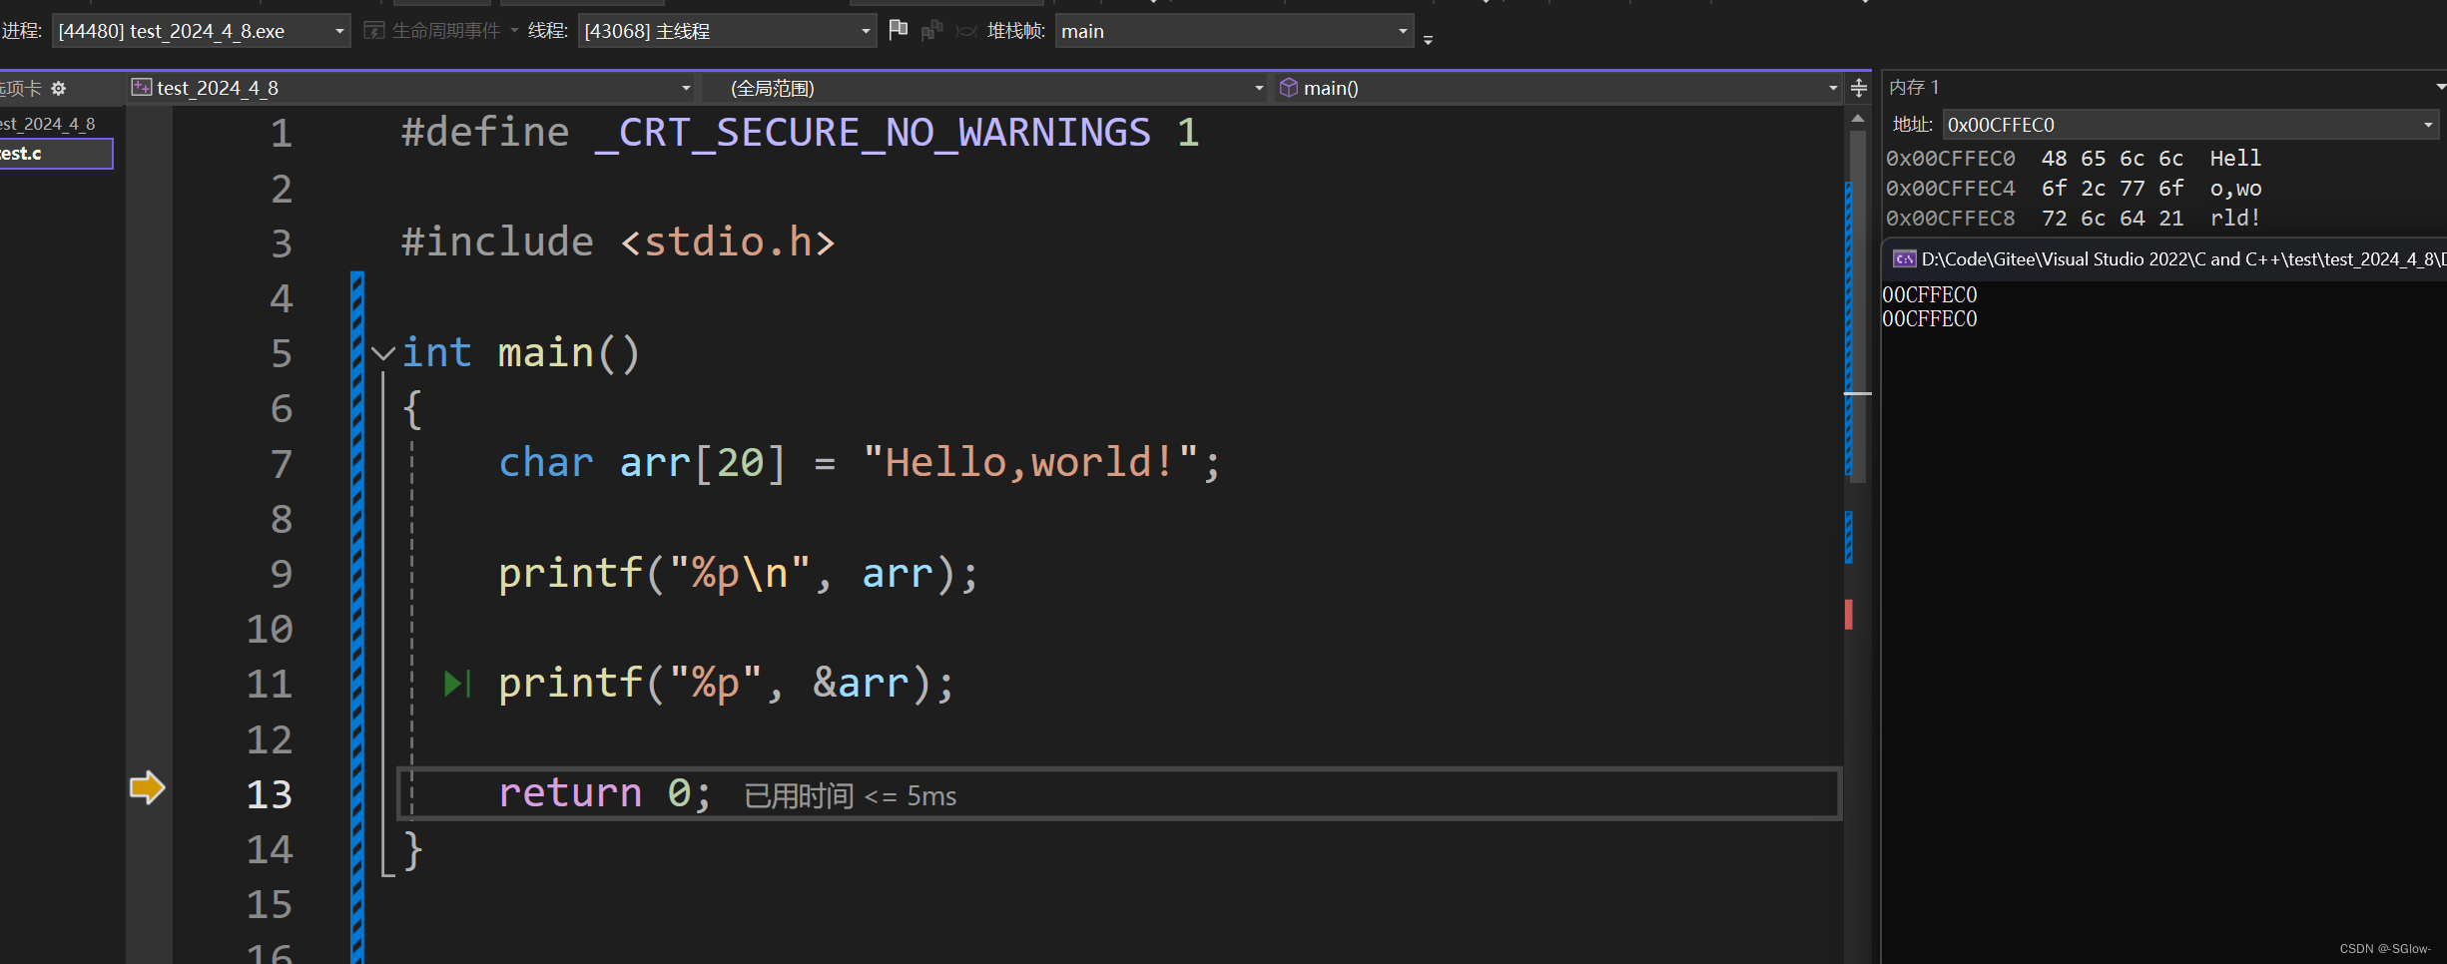Screen dimensions: 2447x964
Task: Open the debug toolbar overflow options arrow
Action: click(x=1428, y=40)
